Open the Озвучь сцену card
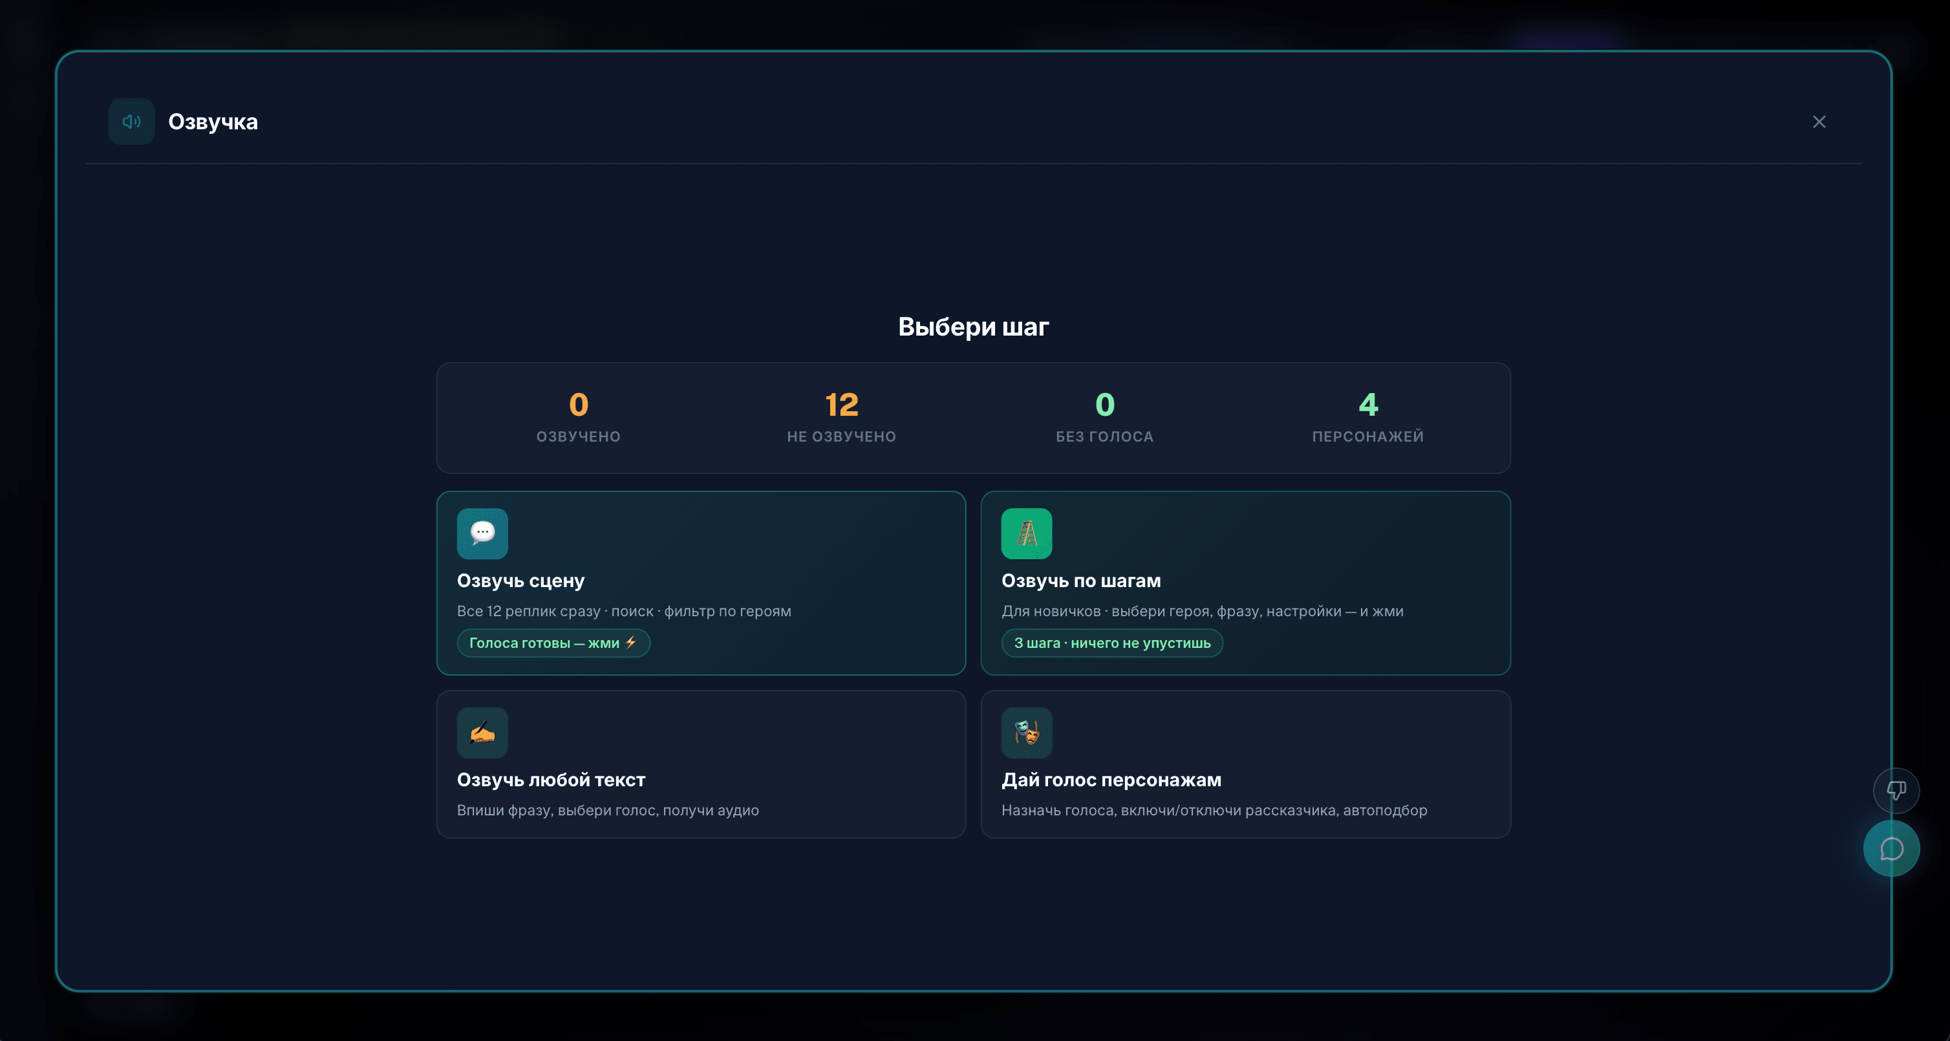 (x=701, y=583)
